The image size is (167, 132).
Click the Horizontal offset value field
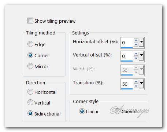pyautogui.click(x=127, y=43)
